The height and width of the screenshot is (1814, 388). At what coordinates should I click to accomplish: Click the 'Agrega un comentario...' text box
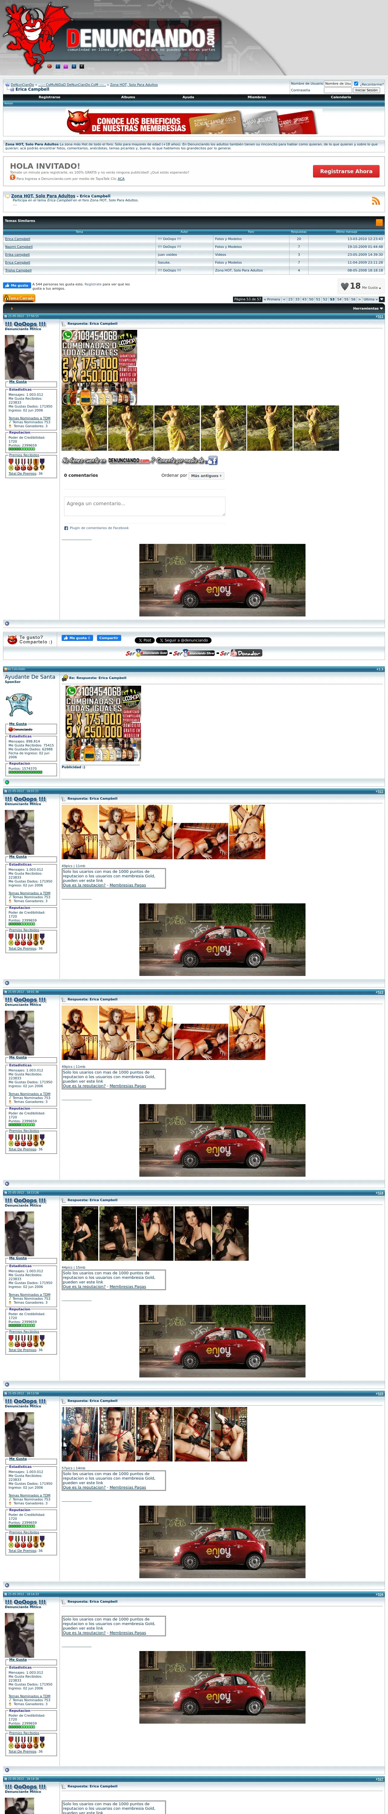click(x=144, y=506)
